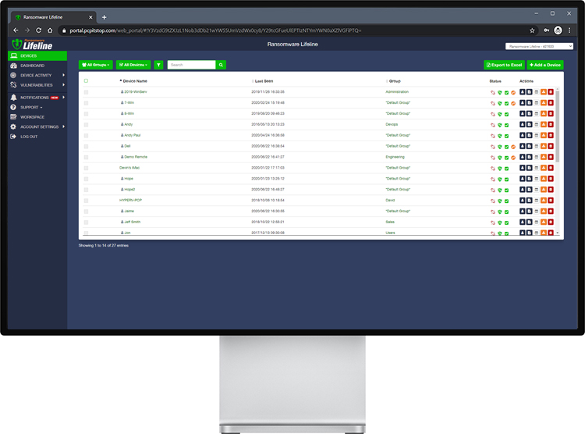Image resolution: width=585 pixels, height=434 pixels.
Task: Click the red delete icon for 2019-WinServ
Action: (x=551, y=92)
